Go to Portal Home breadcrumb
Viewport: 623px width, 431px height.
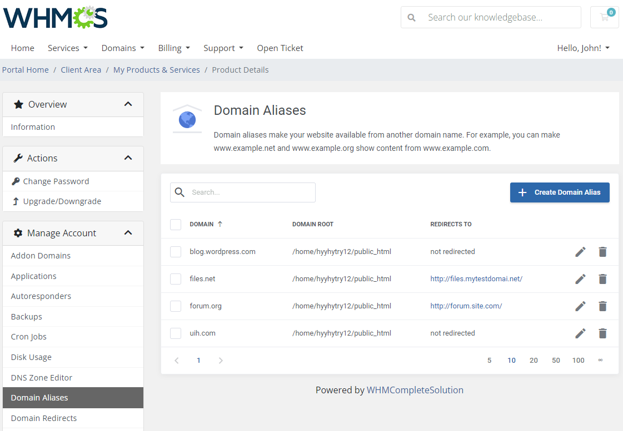click(26, 70)
